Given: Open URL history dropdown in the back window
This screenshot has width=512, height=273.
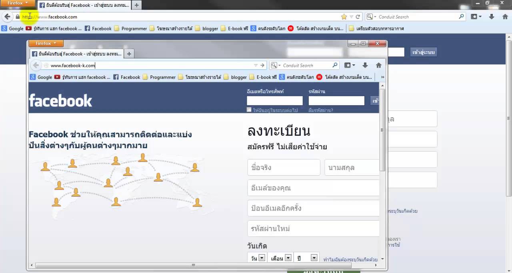Looking at the screenshot, I should [x=351, y=17].
